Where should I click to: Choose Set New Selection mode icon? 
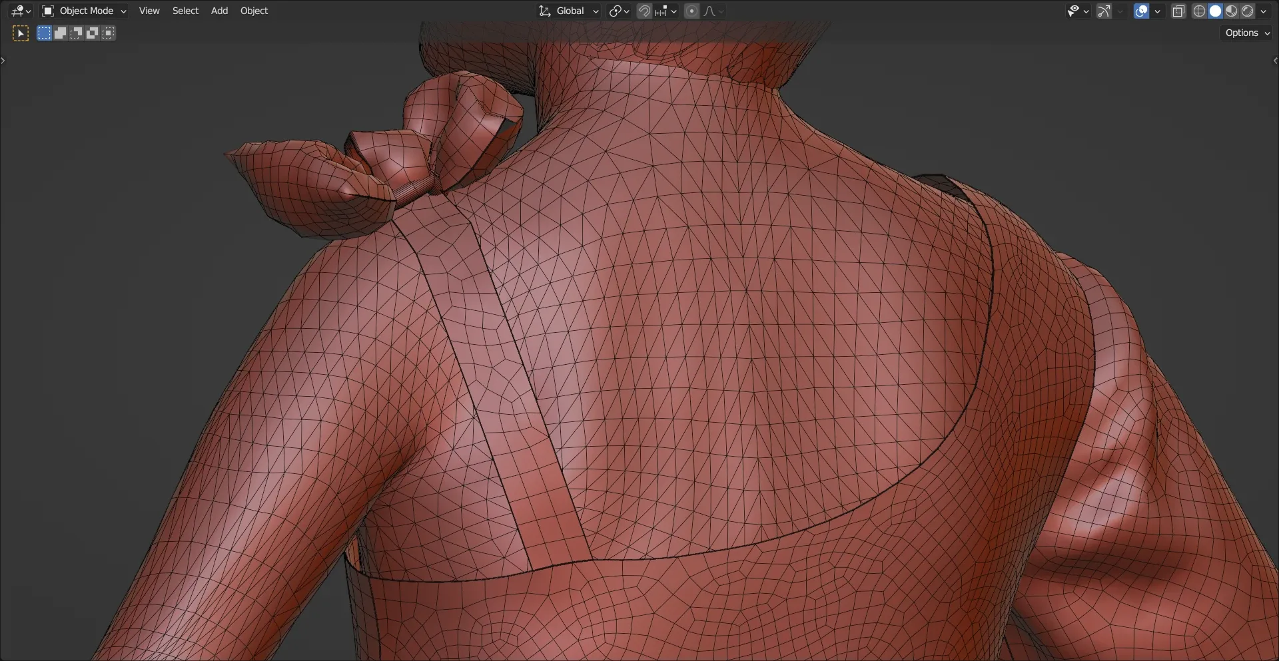pos(44,33)
